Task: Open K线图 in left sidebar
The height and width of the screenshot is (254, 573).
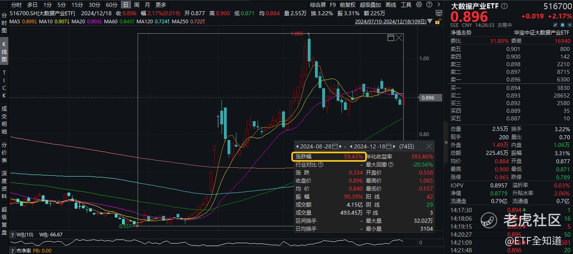Action: [x=4, y=52]
